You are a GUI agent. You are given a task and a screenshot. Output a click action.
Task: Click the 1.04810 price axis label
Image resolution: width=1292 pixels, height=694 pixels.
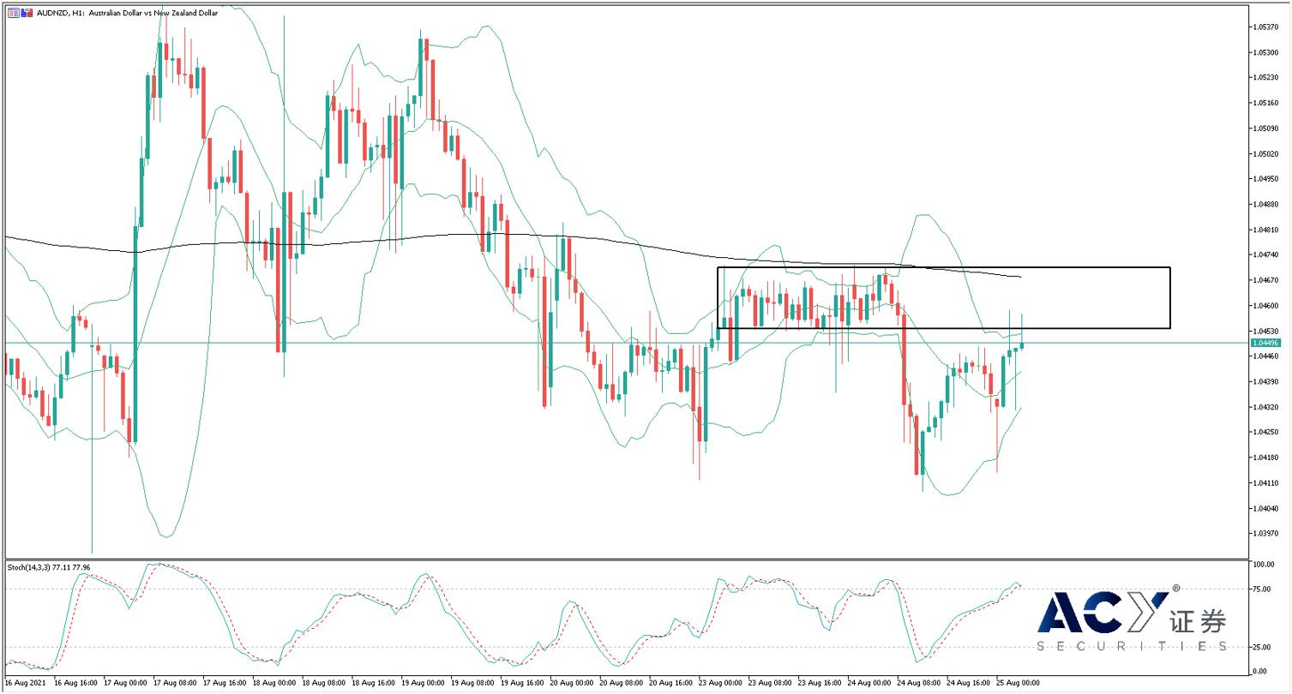(x=1266, y=230)
